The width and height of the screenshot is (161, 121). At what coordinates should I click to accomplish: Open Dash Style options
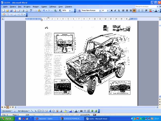pyautogui.click(x=85, y=111)
